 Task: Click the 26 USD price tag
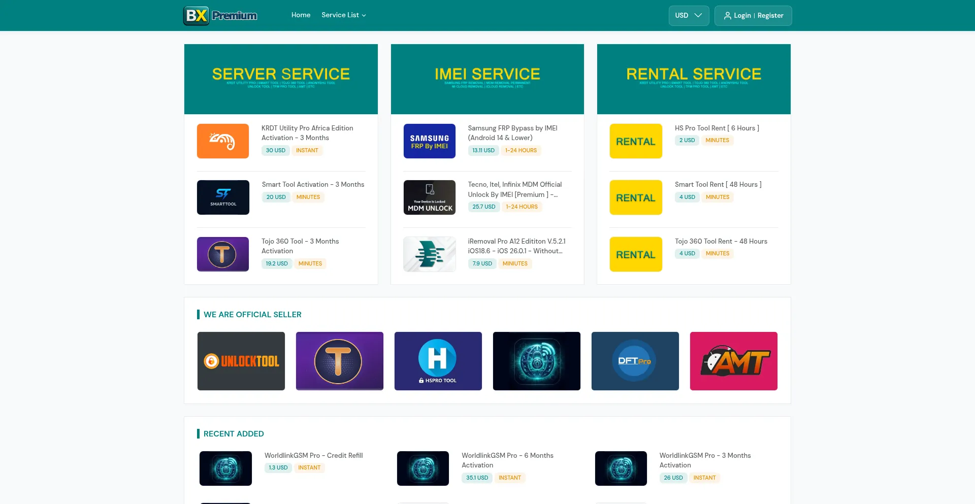[673, 478]
